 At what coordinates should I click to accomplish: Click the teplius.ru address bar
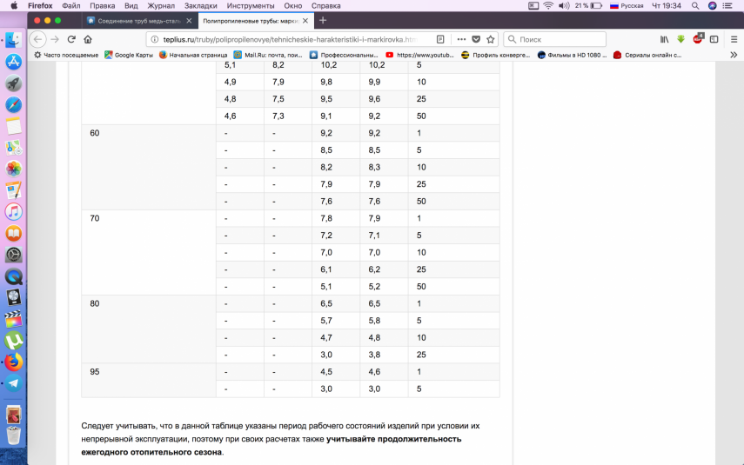[x=287, y=39]
